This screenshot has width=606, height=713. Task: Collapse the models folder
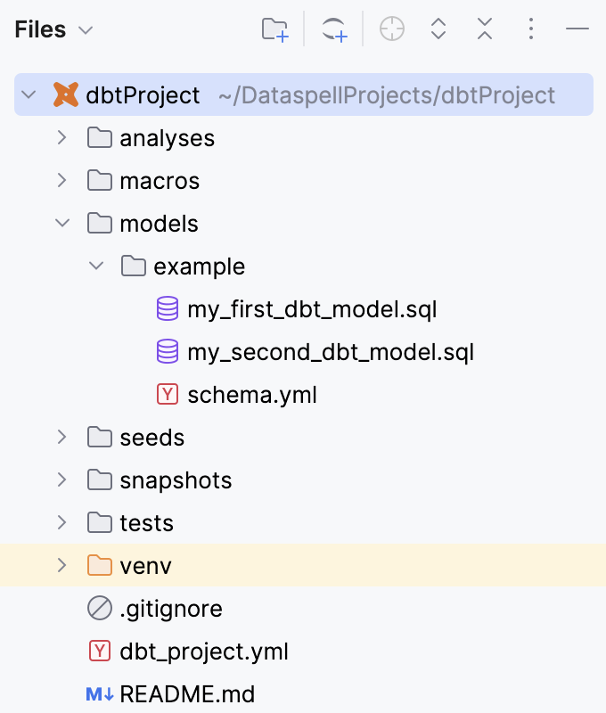61,224
